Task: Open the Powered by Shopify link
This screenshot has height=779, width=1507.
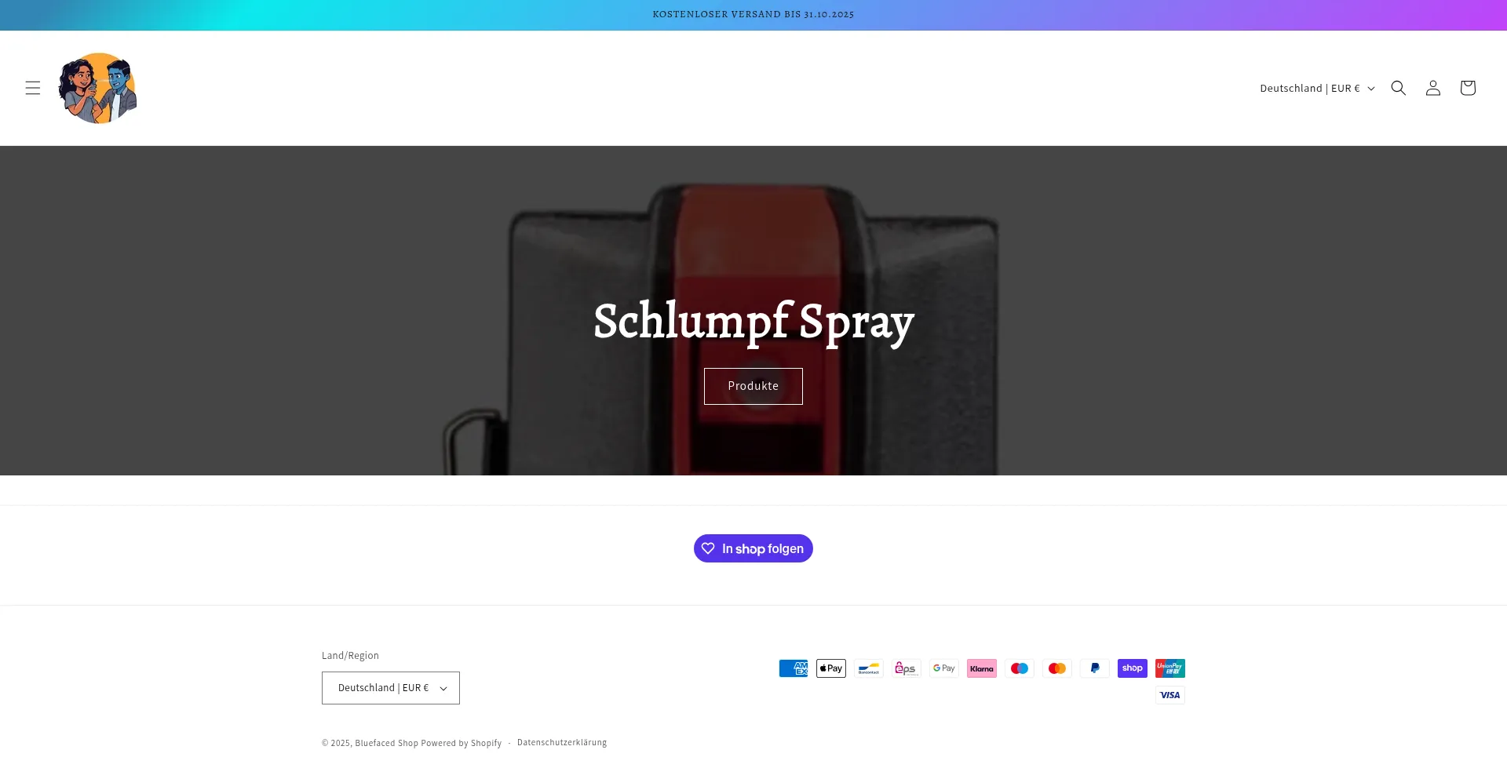Action: [461, 743]
